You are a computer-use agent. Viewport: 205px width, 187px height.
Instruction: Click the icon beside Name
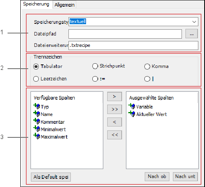coord(37,114)
